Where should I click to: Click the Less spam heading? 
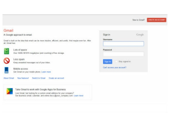click(19, 59)
